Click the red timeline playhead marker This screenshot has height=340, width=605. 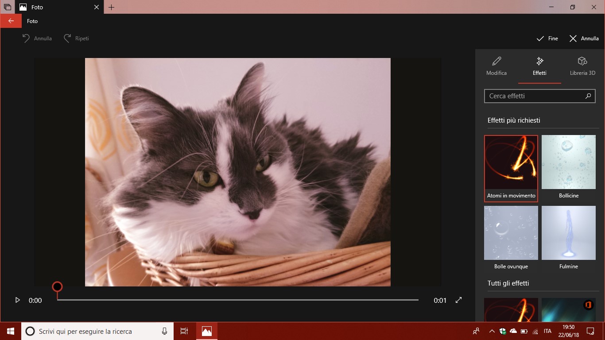(57, 287)
